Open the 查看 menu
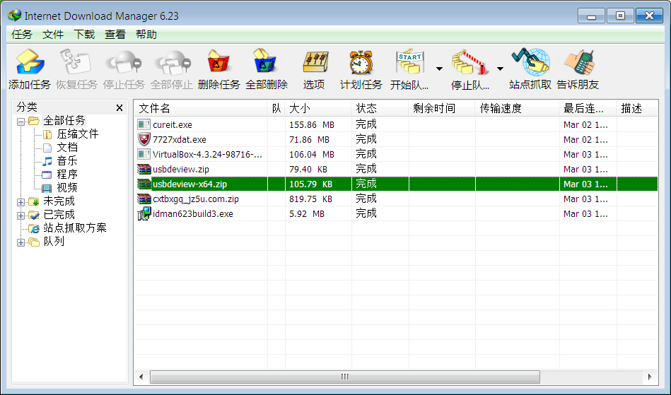671x395 pixels. click(x=115, y=34)
